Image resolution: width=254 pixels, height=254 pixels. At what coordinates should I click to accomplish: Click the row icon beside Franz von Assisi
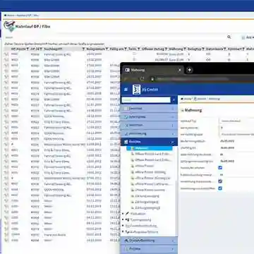pyautogui.click(x=6, y=235)
